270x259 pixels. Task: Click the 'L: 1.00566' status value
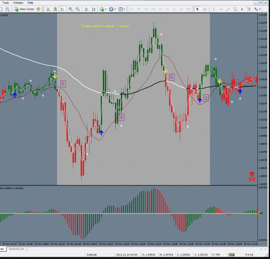coord(184,255)
